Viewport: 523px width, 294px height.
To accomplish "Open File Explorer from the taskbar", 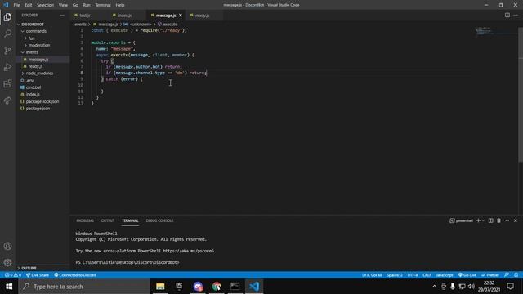I will coord(160,287).
